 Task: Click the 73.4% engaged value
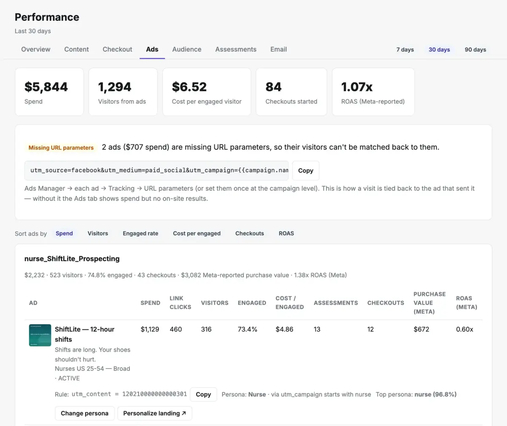point(248,329)
